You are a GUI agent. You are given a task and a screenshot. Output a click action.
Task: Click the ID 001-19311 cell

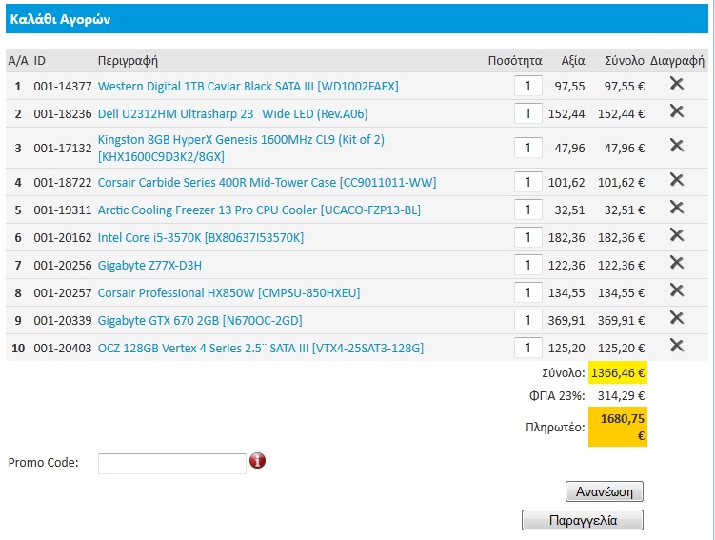[x=63, y=210]
